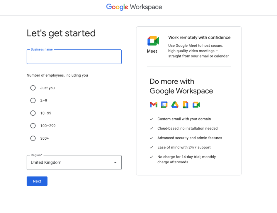Choose the 2–9 employees option

pyautogui.click(x=33, y=100)
